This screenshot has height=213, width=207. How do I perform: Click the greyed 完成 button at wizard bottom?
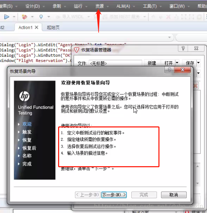(x=144, y=195)
